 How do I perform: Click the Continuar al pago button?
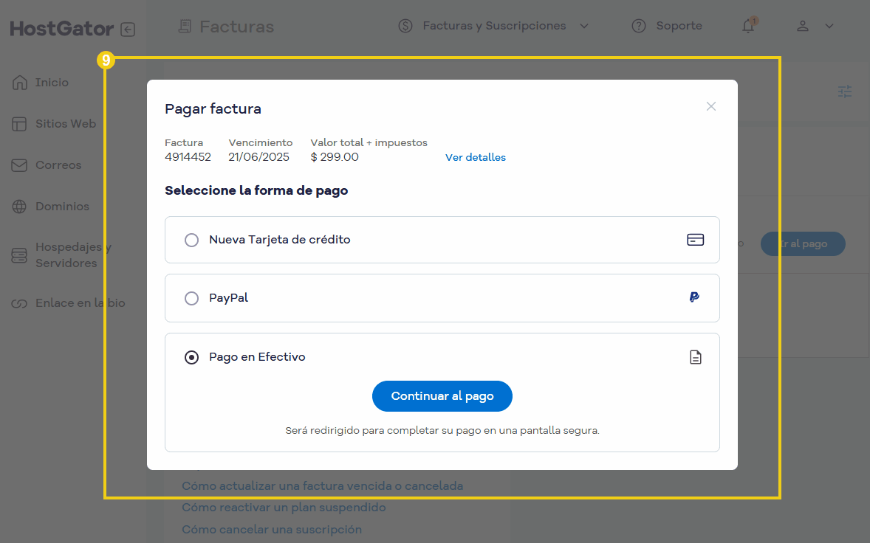[x=442, y=396]
